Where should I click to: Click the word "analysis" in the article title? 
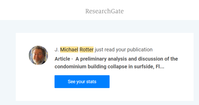pyautogui.click(x=118, y=59)
